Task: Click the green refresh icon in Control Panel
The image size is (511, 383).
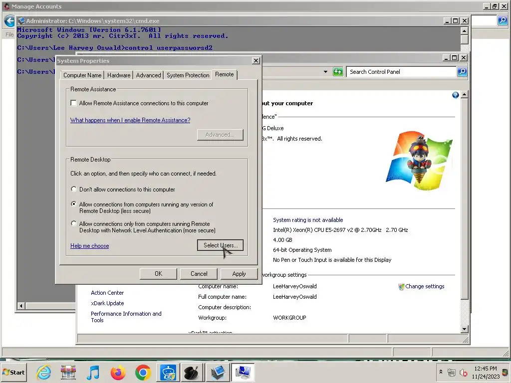Action: (338, 72)
